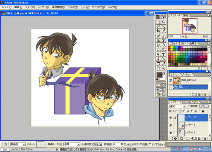This screenshot has width=212, height=152.
Task: Delete layer with Layers panel trash icon
Action: tap(205, 139)
